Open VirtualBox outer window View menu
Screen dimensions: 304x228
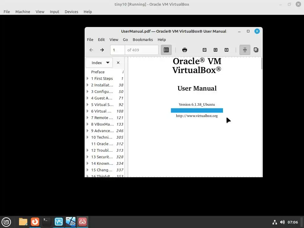tap(40, 12)
